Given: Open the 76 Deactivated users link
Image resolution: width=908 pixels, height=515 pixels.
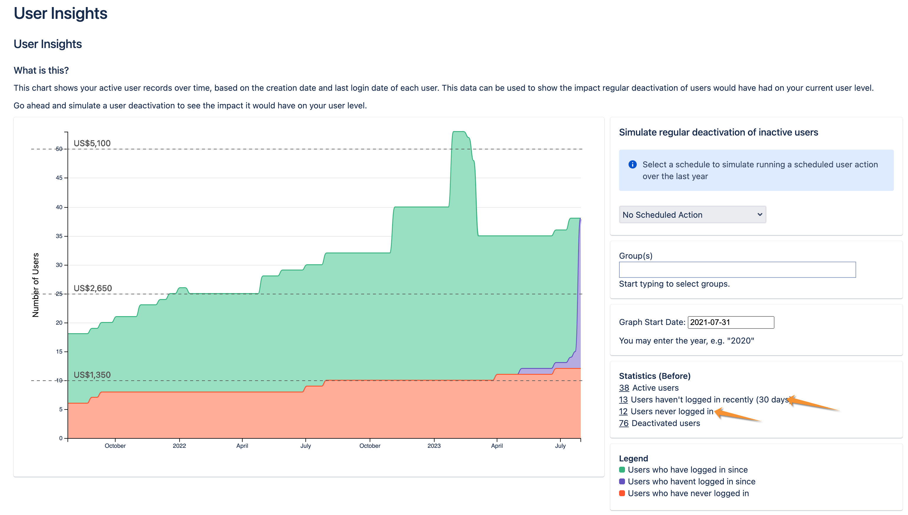Looking at the screenshot, I should tap(624, 423).
